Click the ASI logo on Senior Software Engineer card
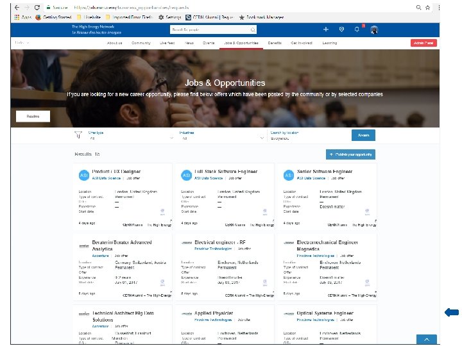The image size is (462, 346). [289, 175]
